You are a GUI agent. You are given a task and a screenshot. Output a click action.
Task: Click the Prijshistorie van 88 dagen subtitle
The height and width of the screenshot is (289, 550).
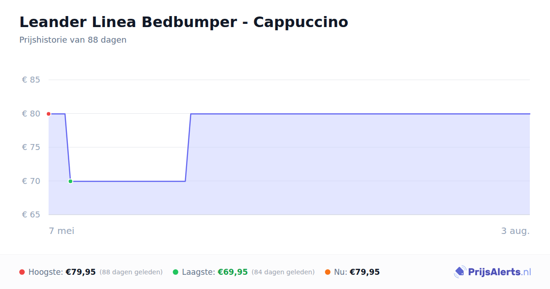point(73,40)
